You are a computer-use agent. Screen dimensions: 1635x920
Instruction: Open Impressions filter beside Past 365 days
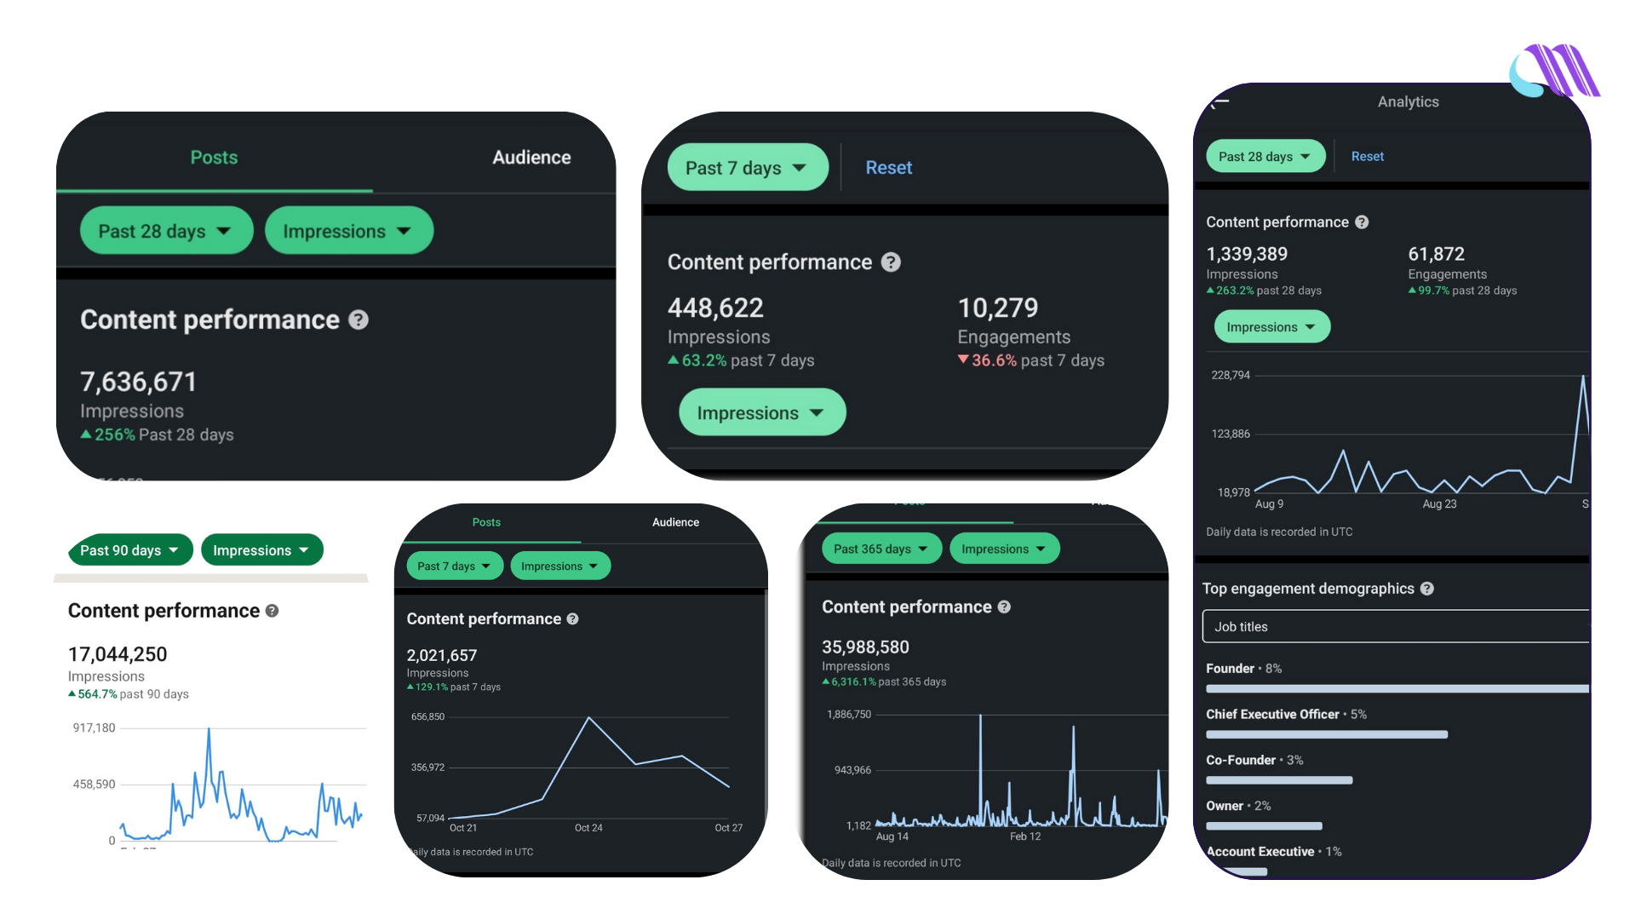[x=1004, y=549]
